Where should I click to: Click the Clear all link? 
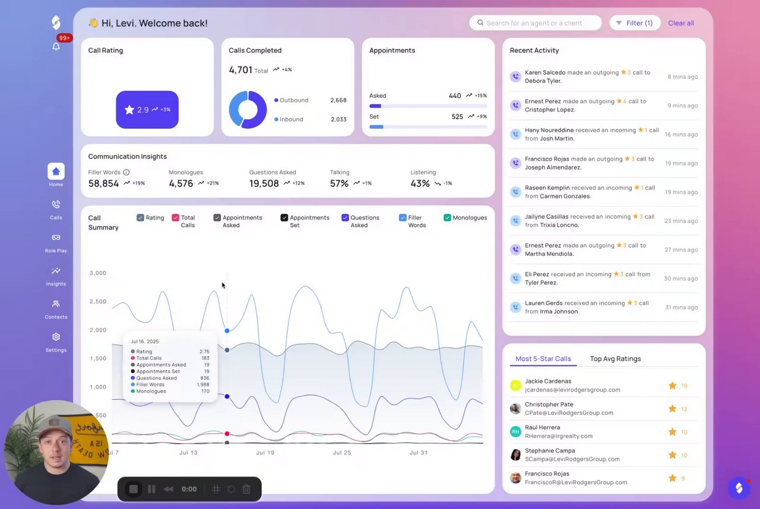click(681, 23)
